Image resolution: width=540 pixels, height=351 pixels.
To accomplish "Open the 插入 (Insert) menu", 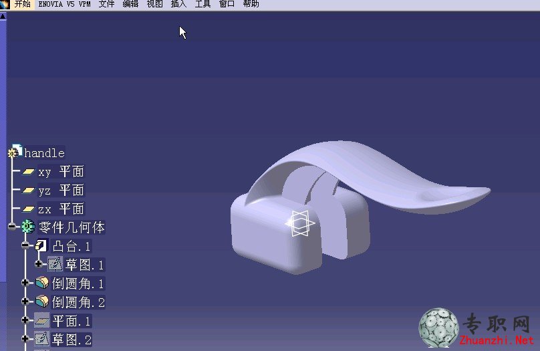I will point(178,4).
